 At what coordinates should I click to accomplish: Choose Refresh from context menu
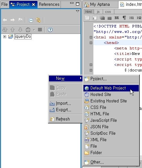pyautogui.click(x=66, y=119)
